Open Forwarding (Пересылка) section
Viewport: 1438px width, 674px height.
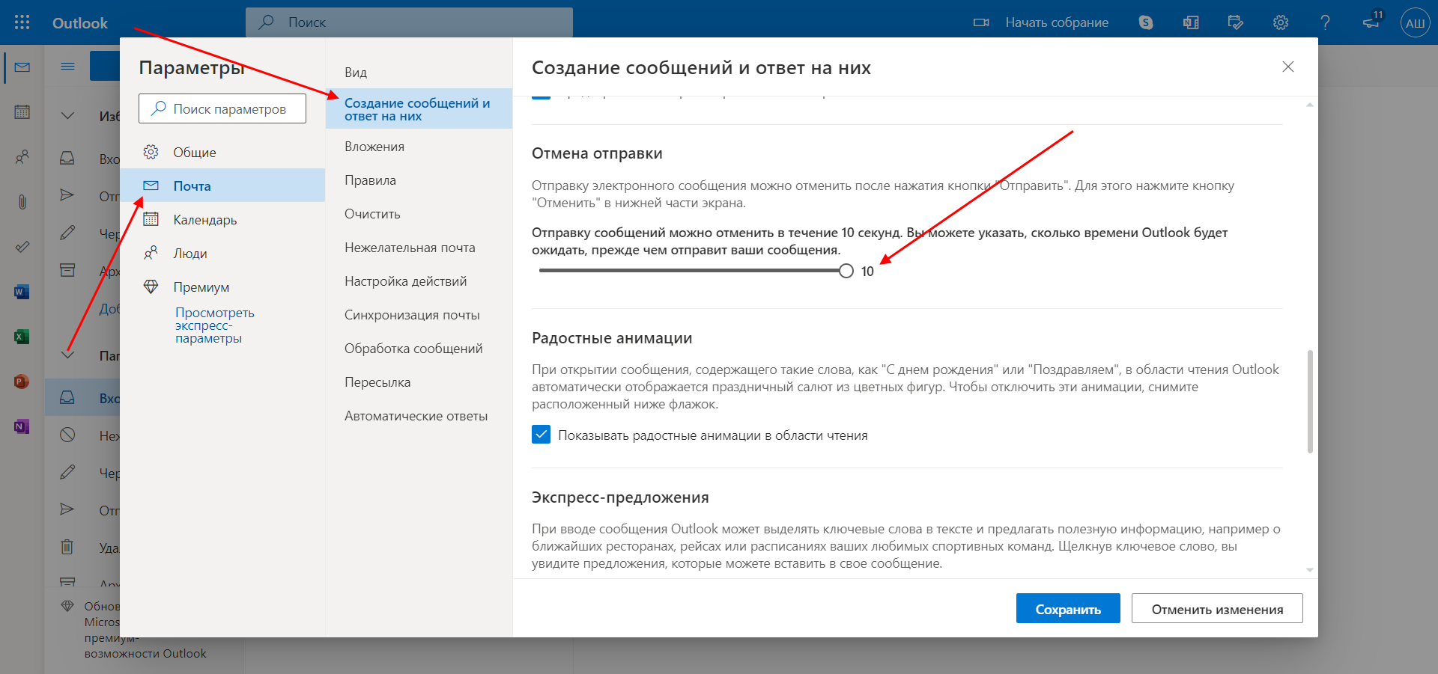click(x=419, y=382)
